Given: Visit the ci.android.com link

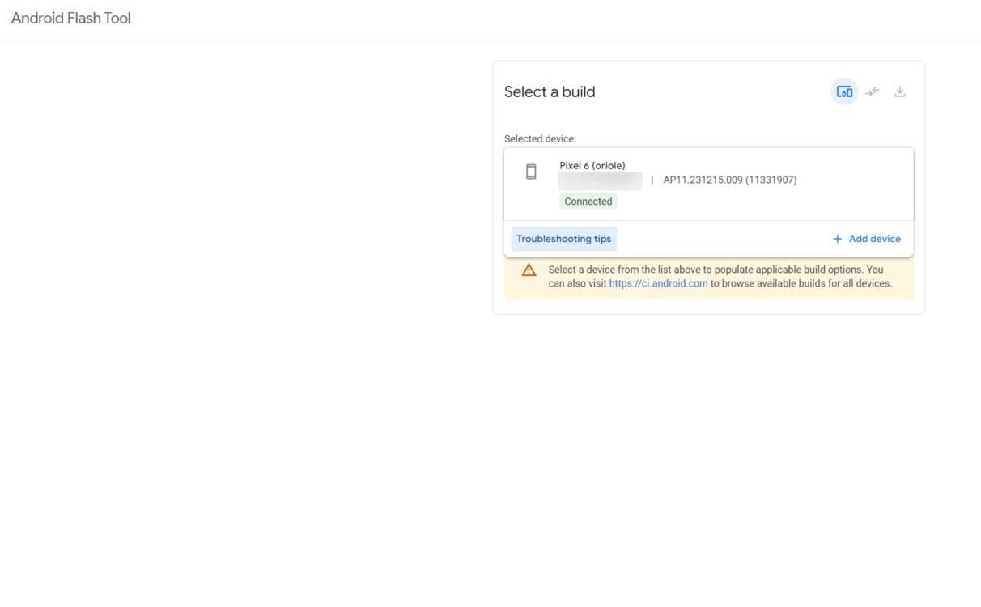Looking at the screenshot, I should tap(656, 285).
